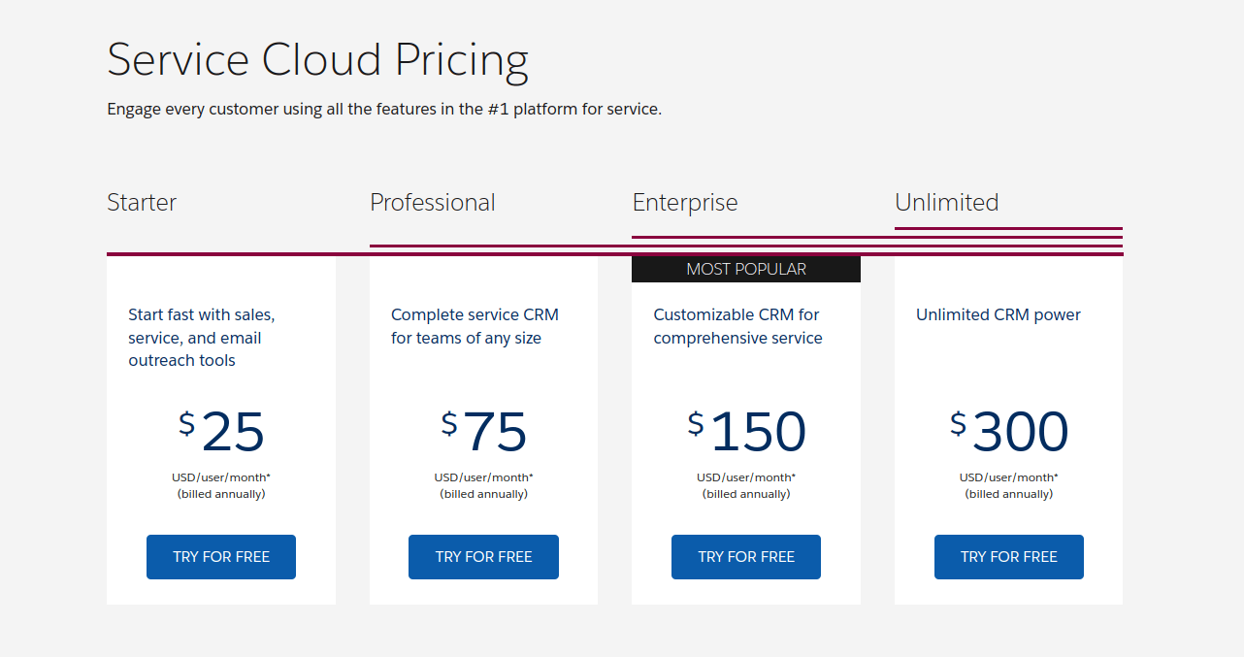Click 'Customizable CRM for comprehensive service' text
The height and width of the screenshot is (657, 1244).
click(737, 326)
